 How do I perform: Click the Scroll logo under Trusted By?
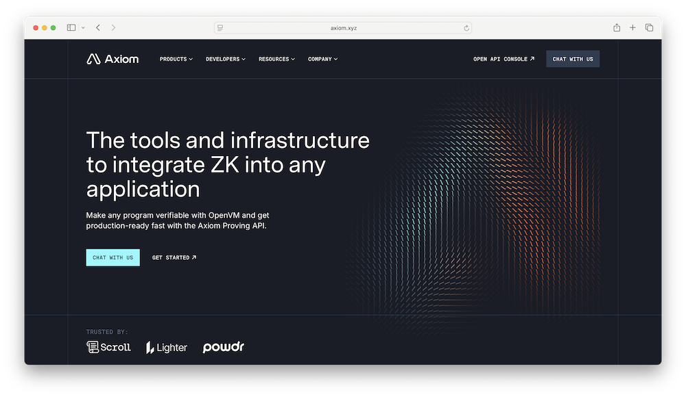coord(108,347)
